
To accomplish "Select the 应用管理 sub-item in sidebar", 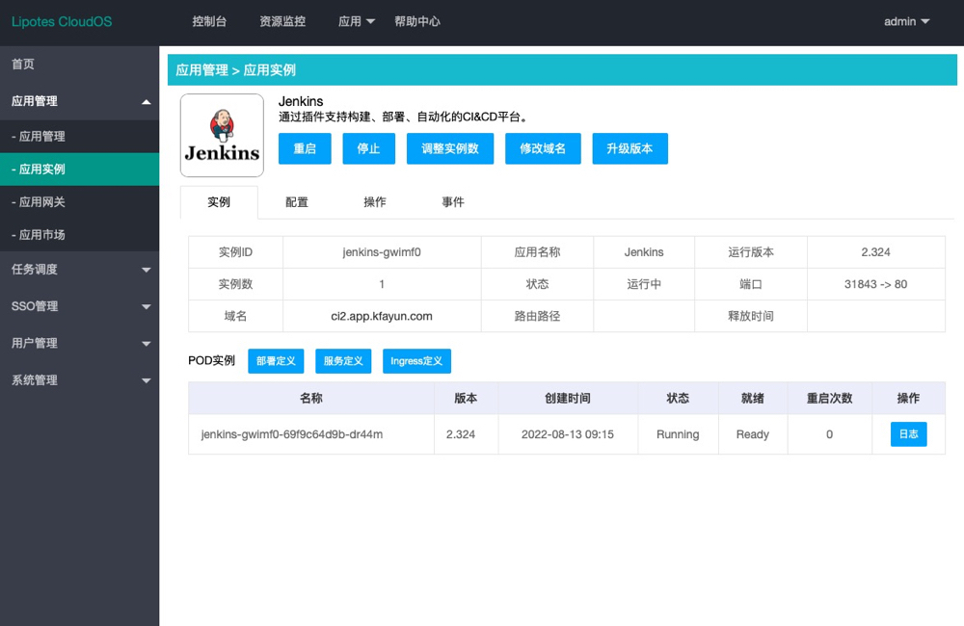I will tap(79, 137).
